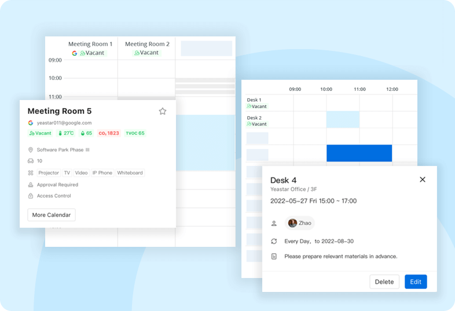Click location pin icon by Software Park
Image resolution: width=455 pixels, height=311 pixels.
tap(31, 150)
